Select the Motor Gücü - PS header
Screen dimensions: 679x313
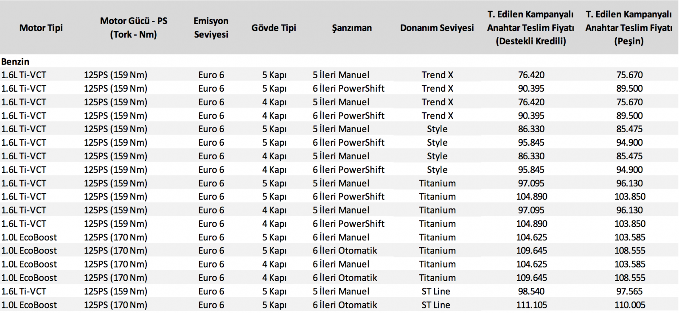click(134, 28)
